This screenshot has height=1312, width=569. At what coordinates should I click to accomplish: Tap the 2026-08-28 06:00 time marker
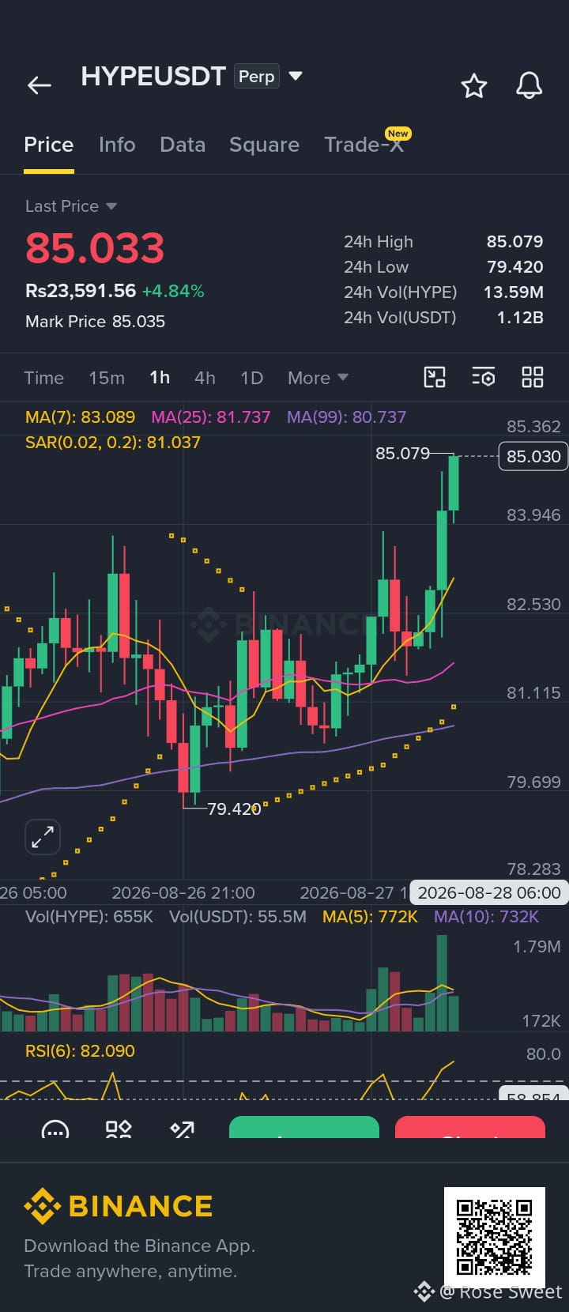(489, 892)
